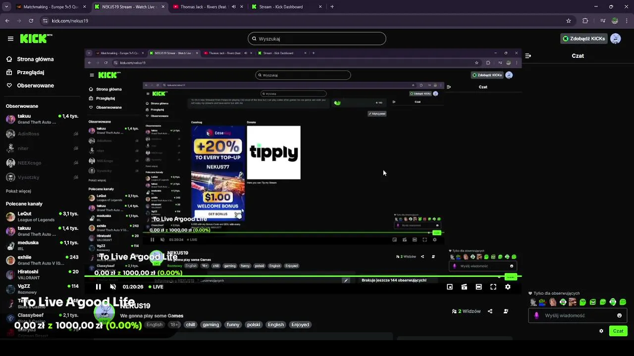
Task: Click the English language badge
Action: coord(155,325)
